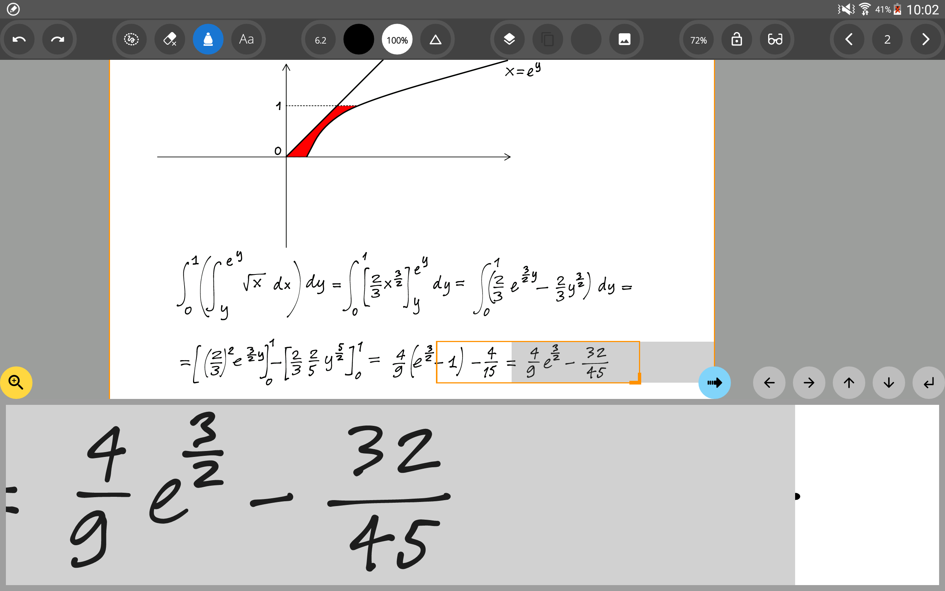This screenshot has height=591, width=945.
Task: Move zoom box up
Action: click(849, 382)
